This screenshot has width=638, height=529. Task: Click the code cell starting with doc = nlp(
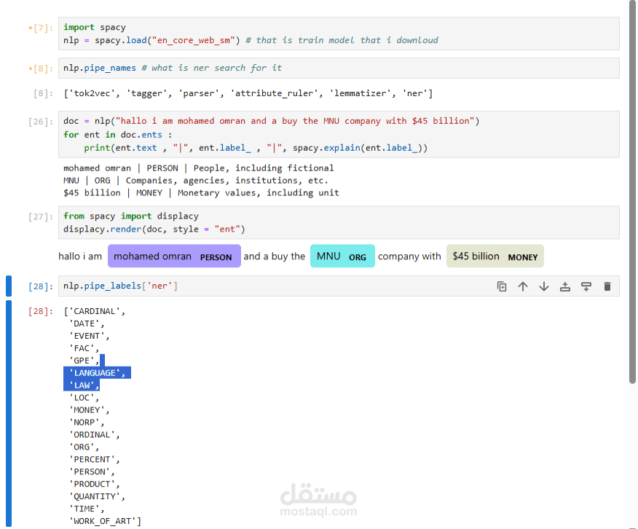(x=339, y=134)
